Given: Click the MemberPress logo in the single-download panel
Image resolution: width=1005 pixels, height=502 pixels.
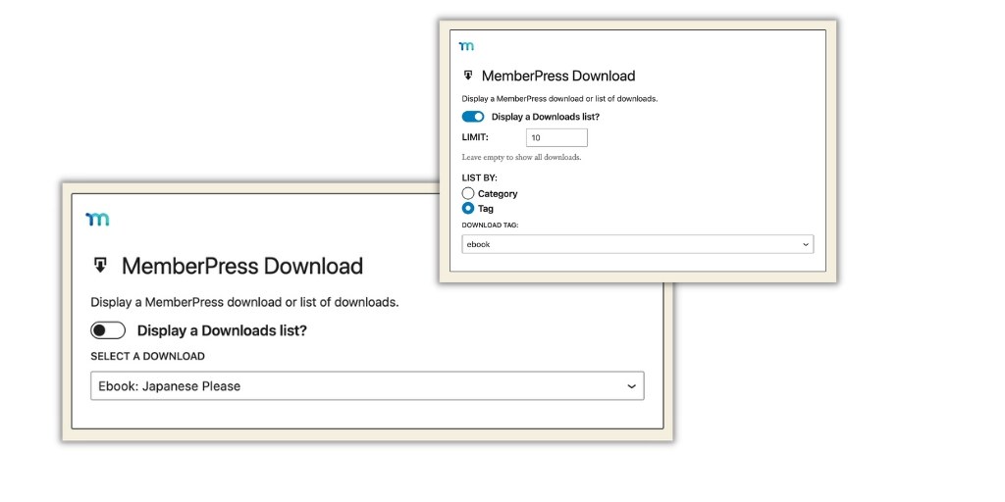Looking at the screenshot, I should pyautogui.click(x=97, y=220).
